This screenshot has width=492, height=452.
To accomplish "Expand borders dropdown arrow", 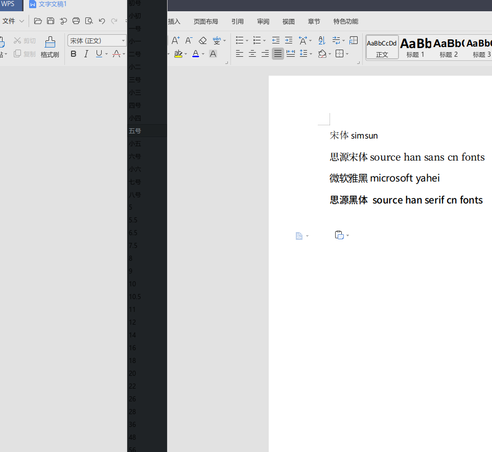I will pyautogui.click(x=347, y=54).
